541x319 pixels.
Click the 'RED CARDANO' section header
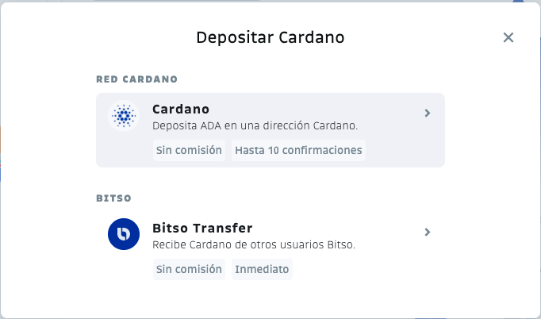pyautogui.click(x=137, y=79)
